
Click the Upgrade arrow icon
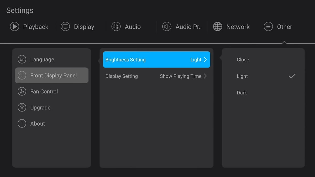22,108
